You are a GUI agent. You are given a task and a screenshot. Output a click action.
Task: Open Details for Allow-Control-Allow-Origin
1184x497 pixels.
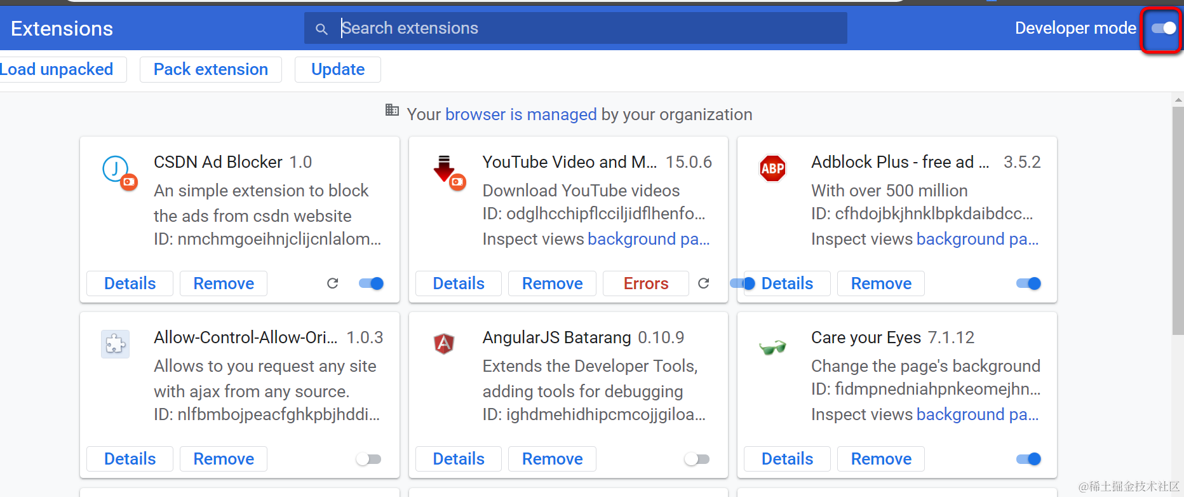pyautogui.click(x=130, y=459)
